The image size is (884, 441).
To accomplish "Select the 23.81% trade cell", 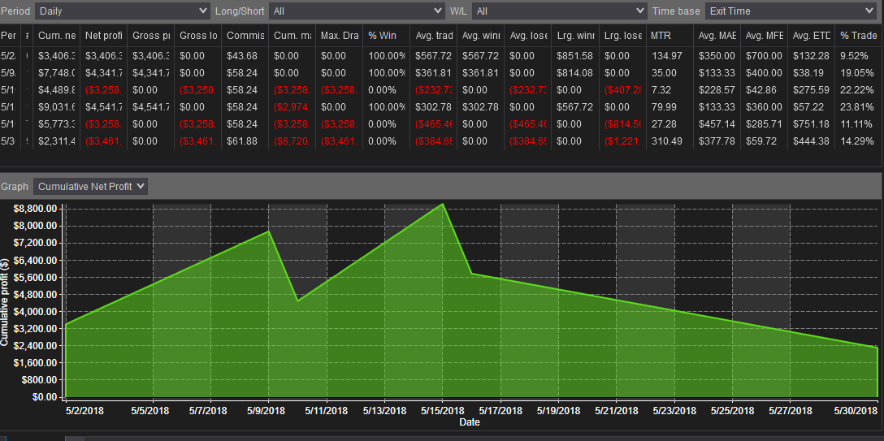I will 859,107.
